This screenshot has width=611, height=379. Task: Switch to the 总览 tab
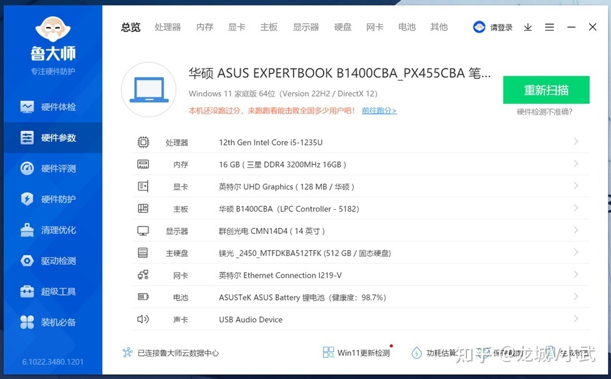pyautogui.click(x=130, y=27)
